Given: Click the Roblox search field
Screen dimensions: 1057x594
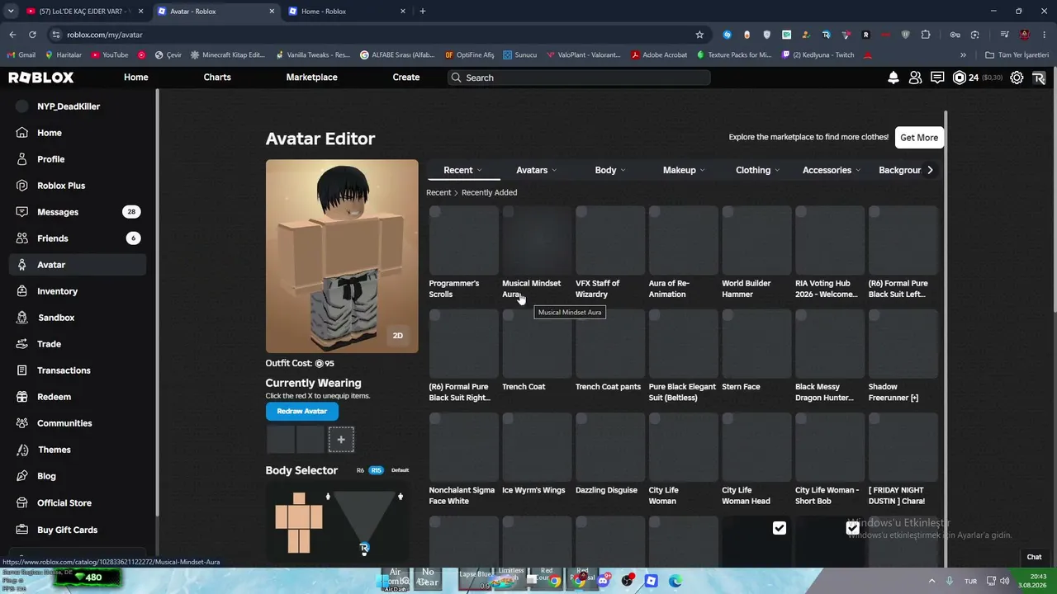Looking at the screenshot, I should coord(578,78).
